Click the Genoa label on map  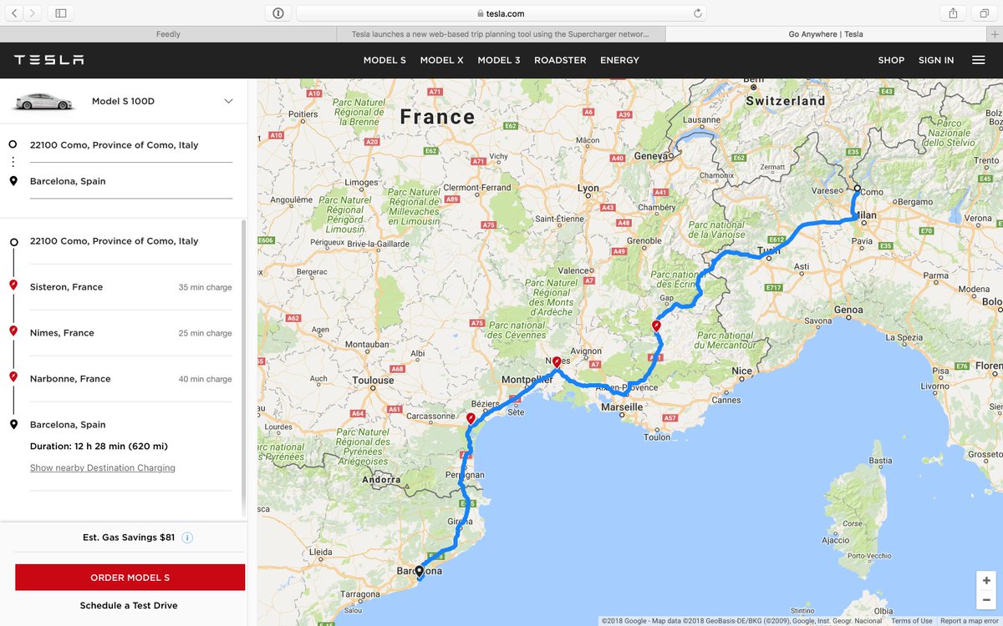[x=848, y=310]
